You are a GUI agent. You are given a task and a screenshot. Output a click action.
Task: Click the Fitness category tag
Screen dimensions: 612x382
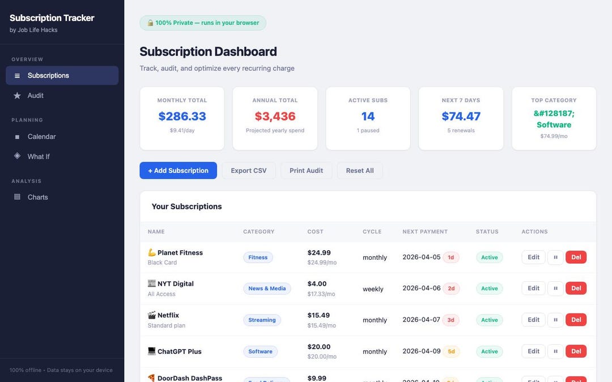tap(258, 257)
